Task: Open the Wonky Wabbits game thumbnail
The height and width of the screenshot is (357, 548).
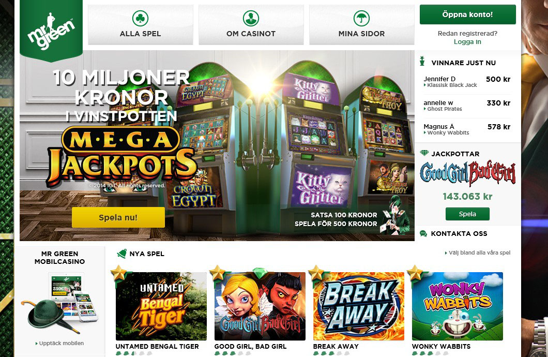Action: pos(458,306)
